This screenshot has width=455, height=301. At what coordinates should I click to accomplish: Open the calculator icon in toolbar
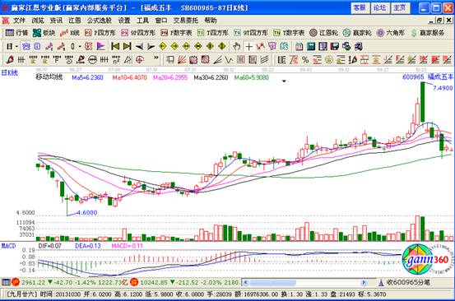(311, 46)
